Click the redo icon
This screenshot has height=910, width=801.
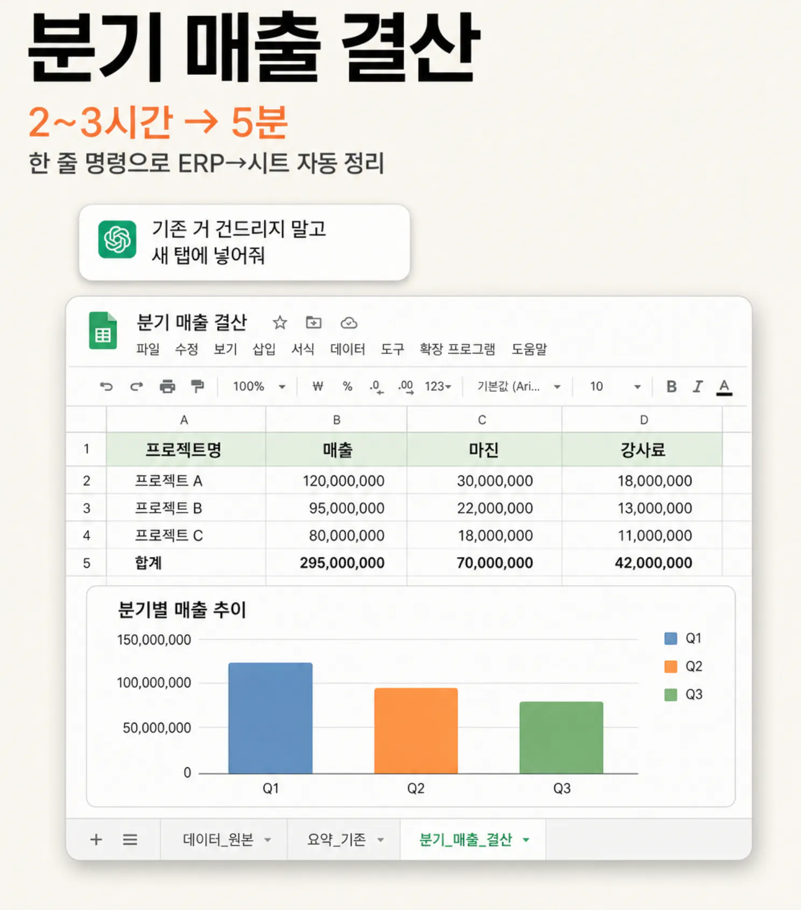click(x=137, y=386)
